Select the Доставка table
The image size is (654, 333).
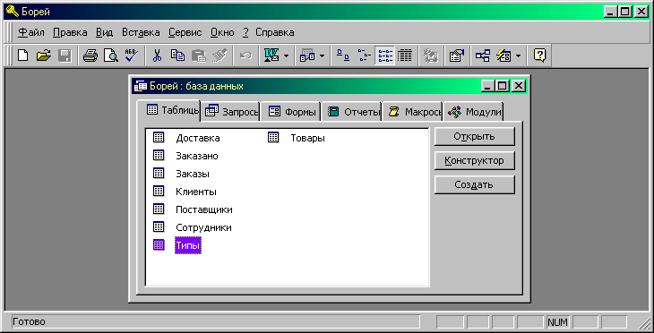coord(198,138)
